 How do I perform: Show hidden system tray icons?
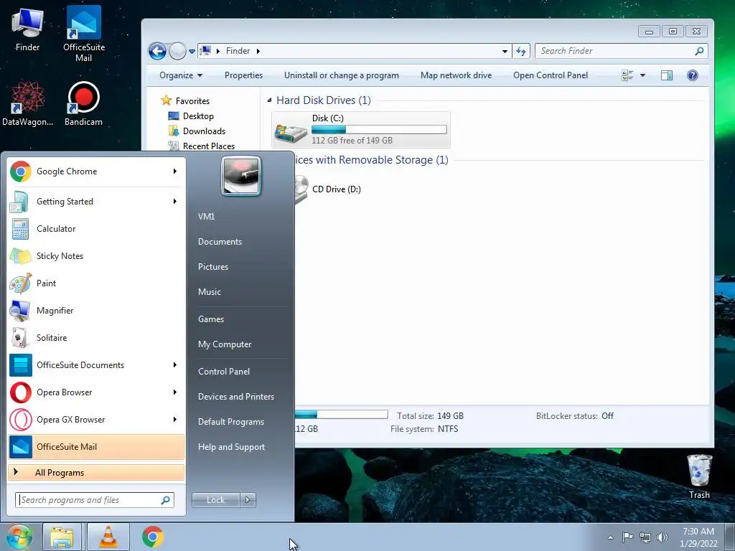(610, 537)
